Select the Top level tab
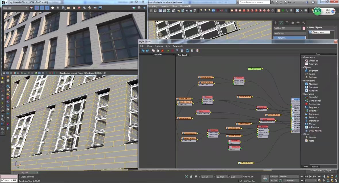This screenshot has height=183, width=339. 182,55
